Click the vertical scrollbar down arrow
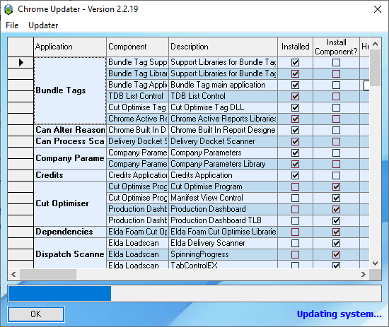Screen dimensions: 389x327 (x=375, y=263)
